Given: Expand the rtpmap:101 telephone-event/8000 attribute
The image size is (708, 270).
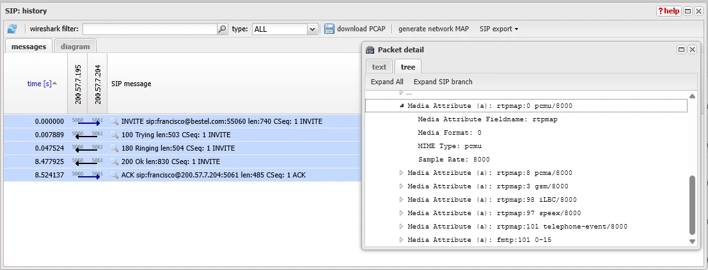Looking at the screenshot, I should pyautogui.click(x=401, y=227).
